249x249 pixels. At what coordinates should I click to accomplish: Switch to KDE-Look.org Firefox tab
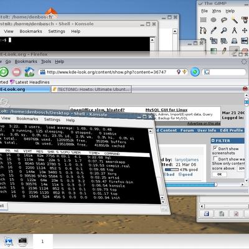pyautogui.click(x=25, y=89)
